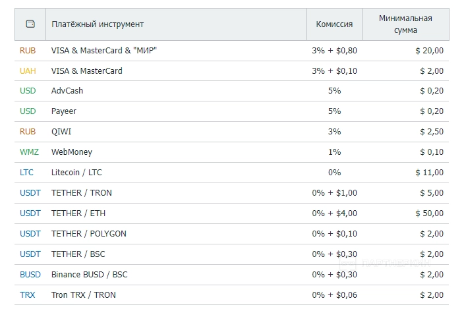Screen dimensions: 464x309
Task: Click the 'Комиссия' column header
Action: (x=334, y=24)
